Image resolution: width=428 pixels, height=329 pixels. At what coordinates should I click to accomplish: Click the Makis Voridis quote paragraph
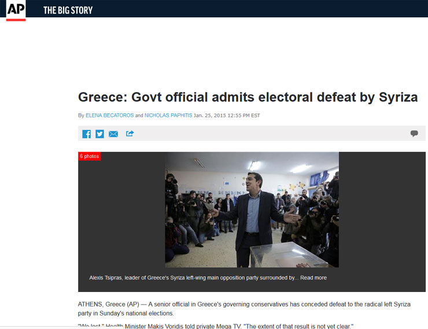pyautogui.click(x=216, y=326)
